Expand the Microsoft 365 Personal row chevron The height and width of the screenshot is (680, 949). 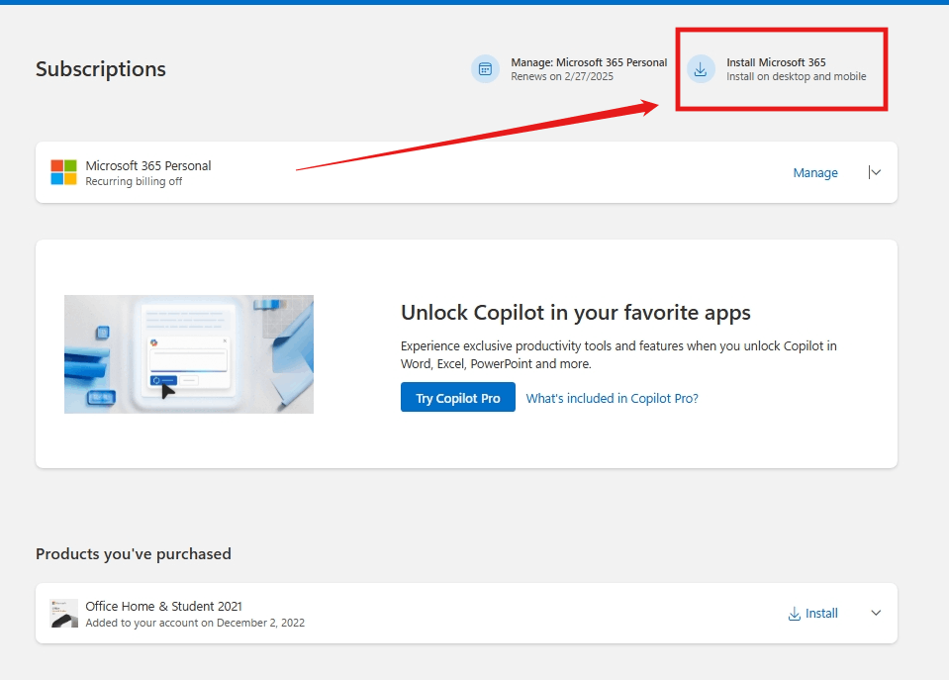(875, 172)
